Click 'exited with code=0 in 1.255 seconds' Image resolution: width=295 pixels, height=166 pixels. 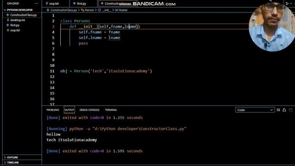[102, 118]
